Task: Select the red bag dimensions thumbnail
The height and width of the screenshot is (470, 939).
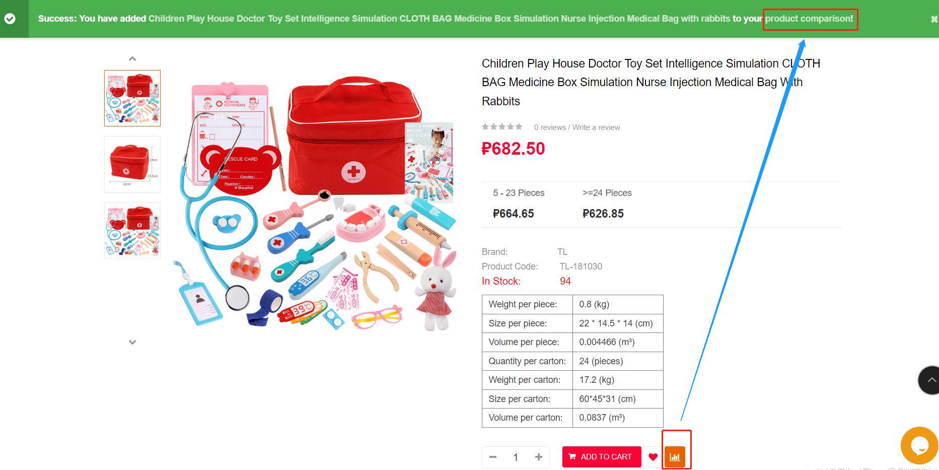Action: [132, 164]
